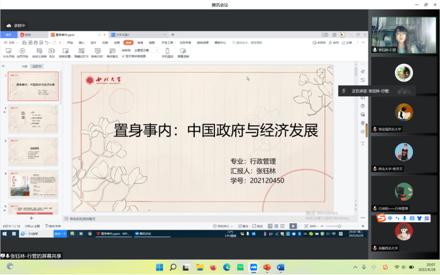Image resolution: width=440 pixels, height=275 pixels.
Task: Click the 从头开始 slideshow icon
Action: point(8,51)
